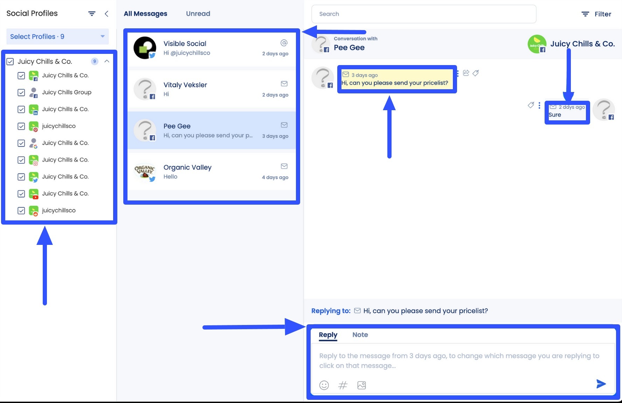Image resolution: width=622 pixels, height=403 pixels.
Task: Click the Search field above the conversation
Action: [423, 14]
